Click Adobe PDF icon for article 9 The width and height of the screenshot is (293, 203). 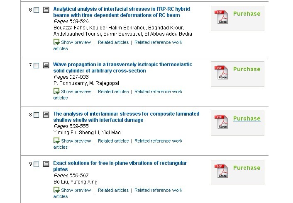[x=221, y=172]
